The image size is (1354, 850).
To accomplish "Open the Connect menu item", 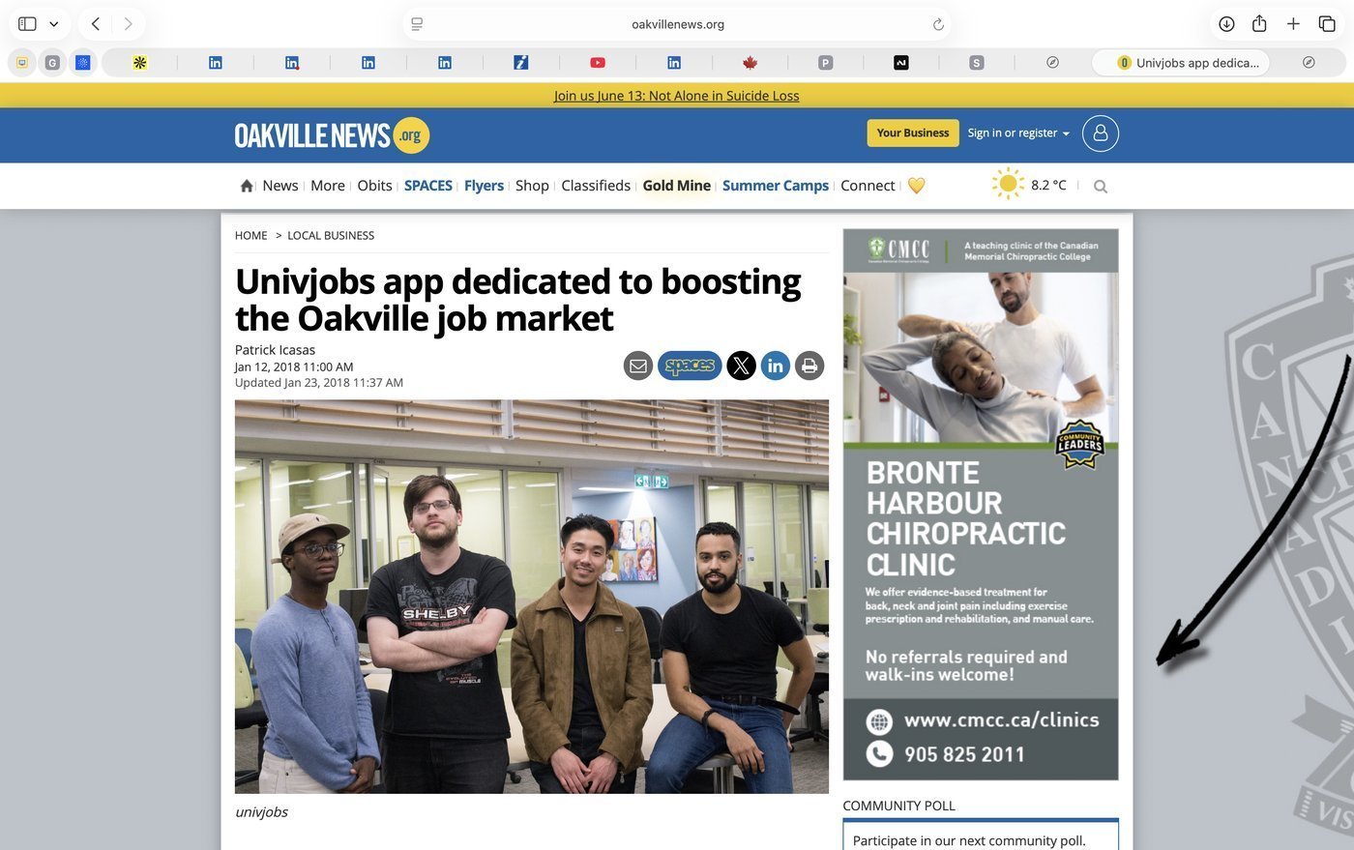I will point(868,186).
